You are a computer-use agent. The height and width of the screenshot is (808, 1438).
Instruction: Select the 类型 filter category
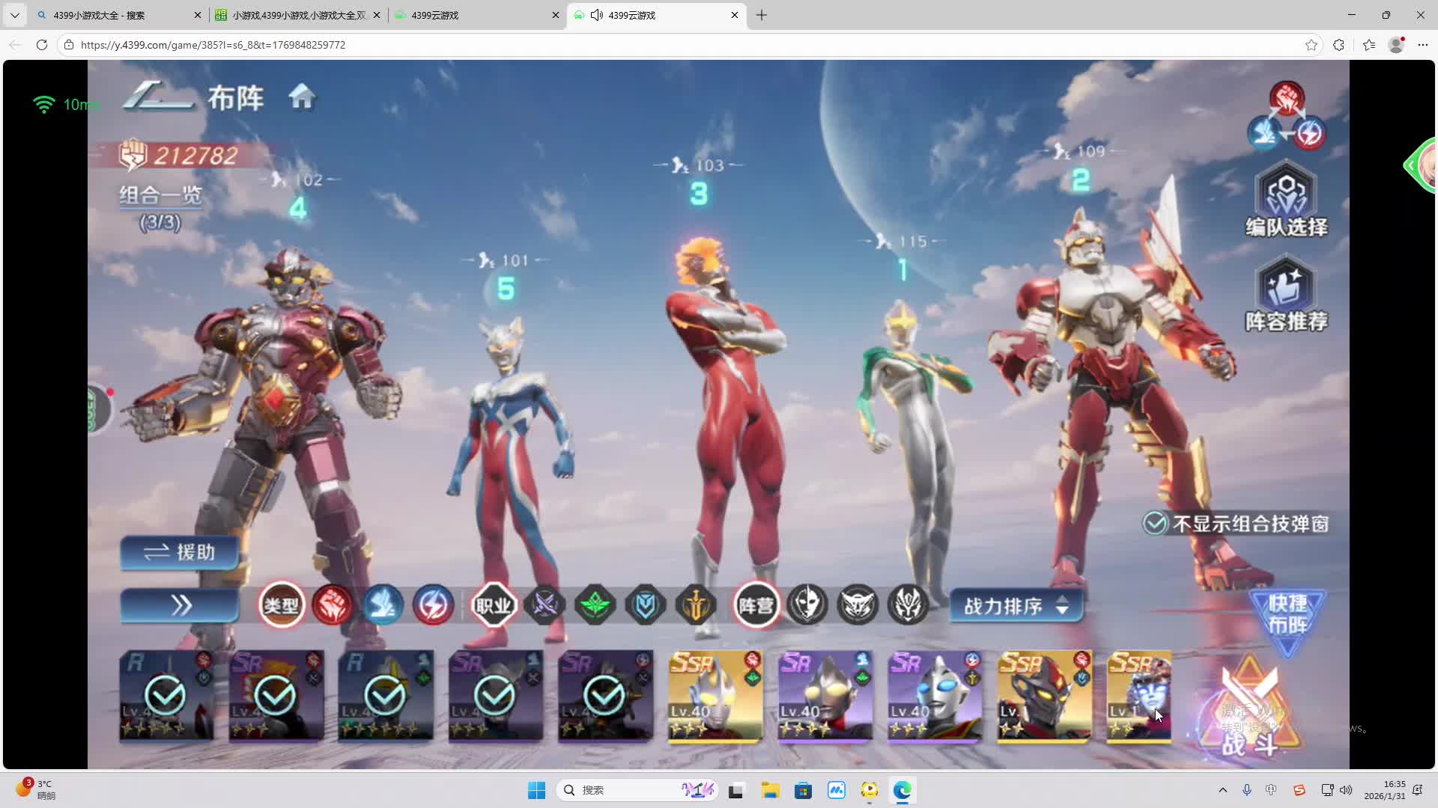[282, 605]
